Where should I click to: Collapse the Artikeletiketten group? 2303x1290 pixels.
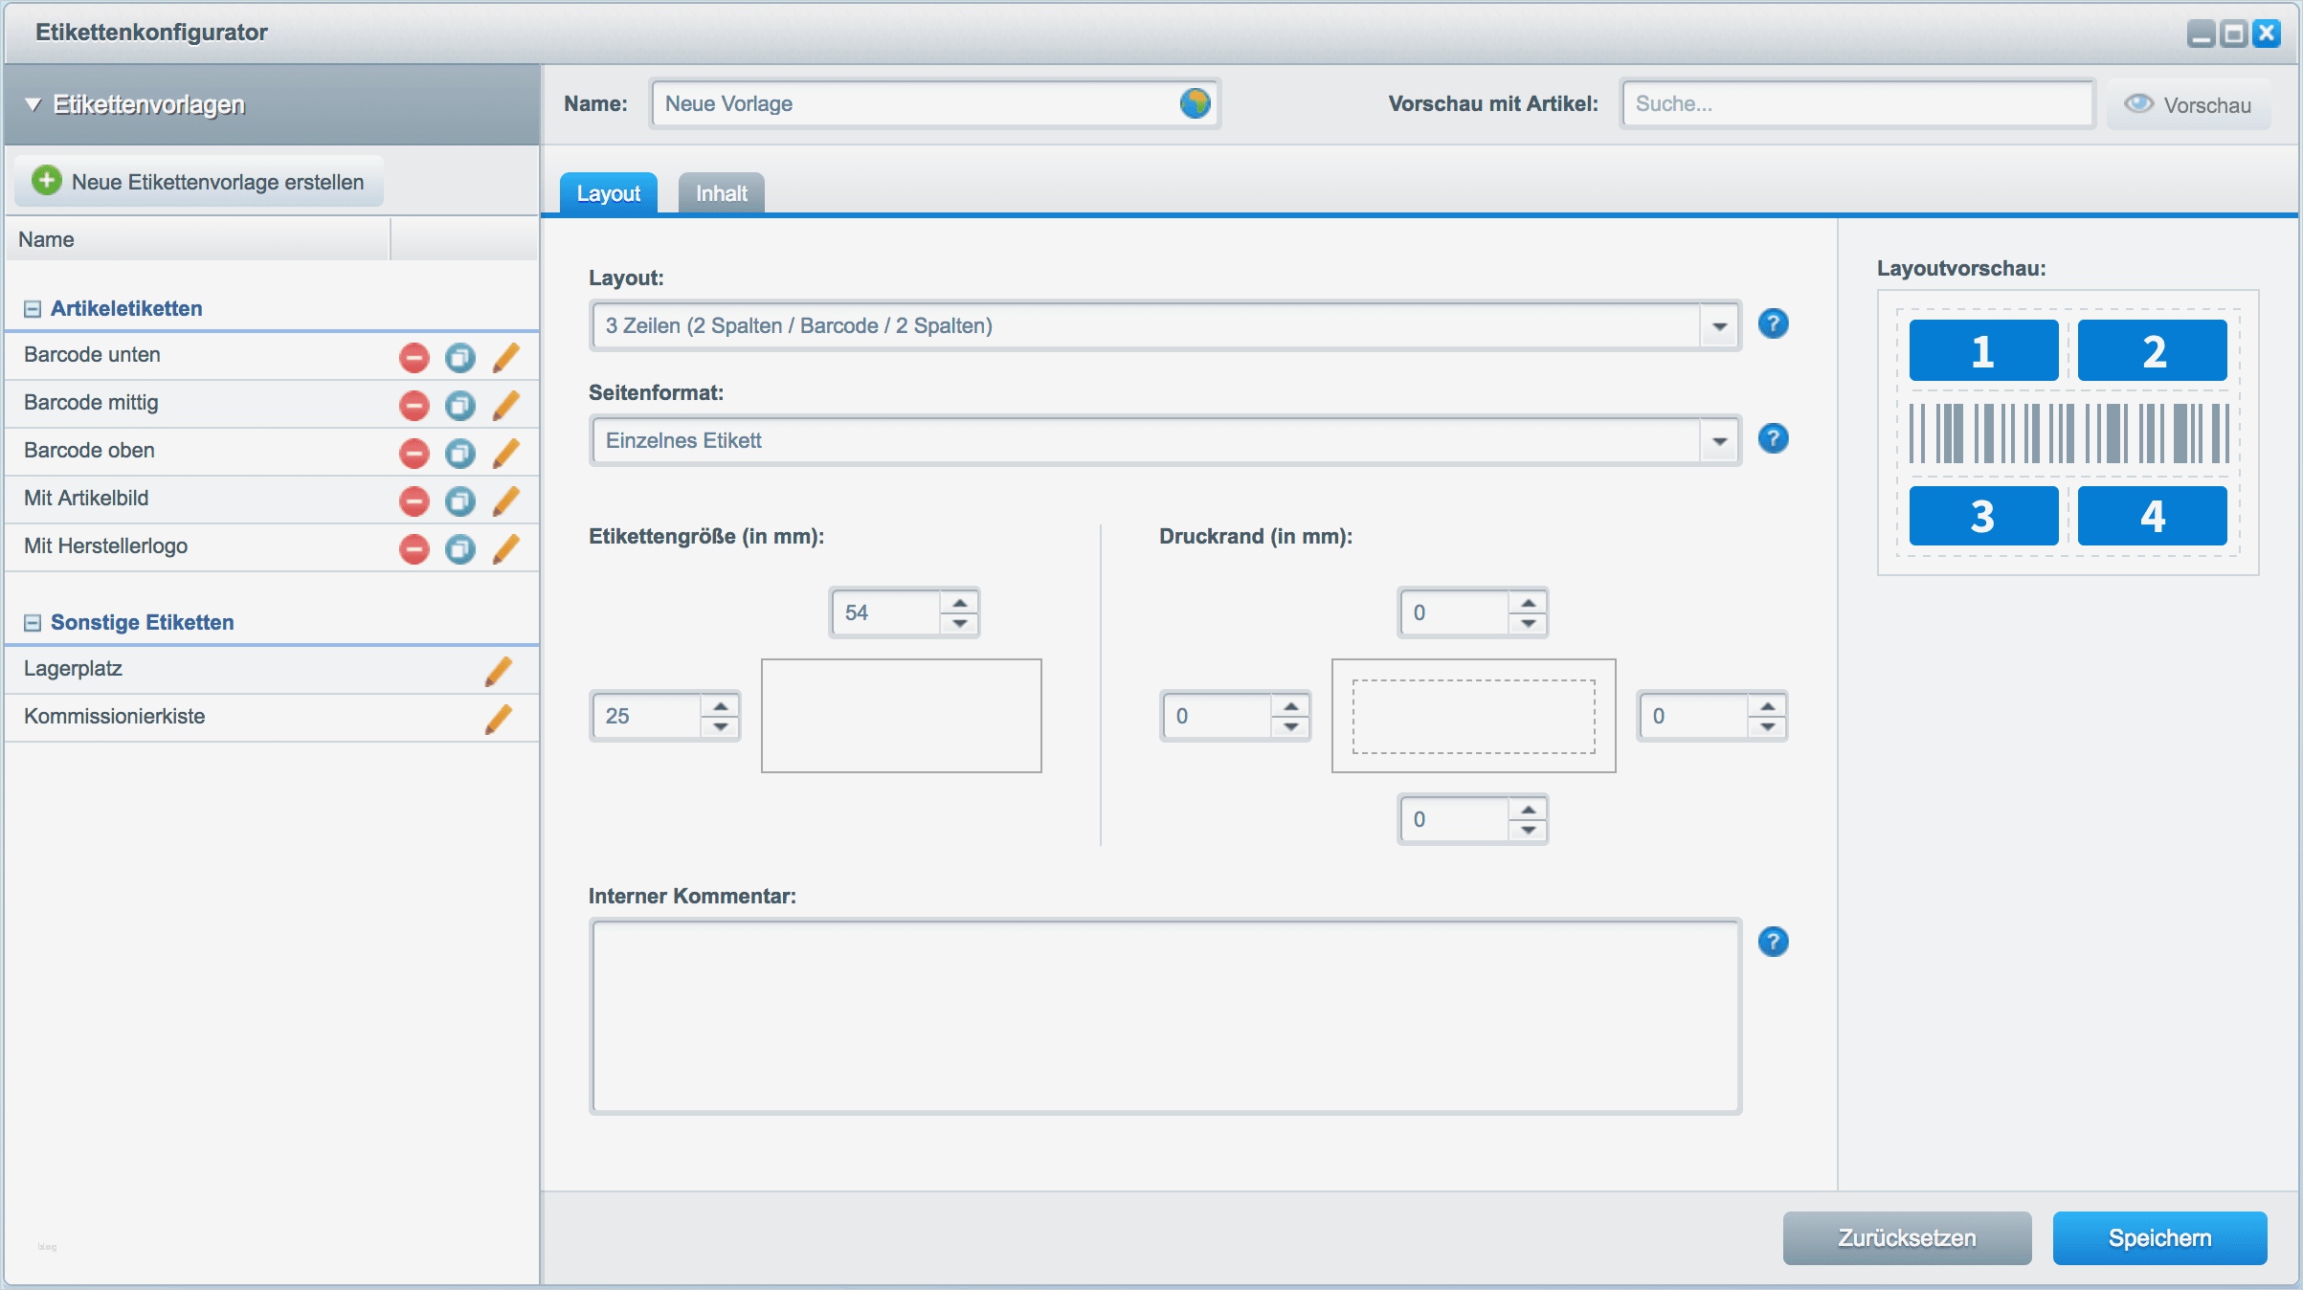33,309
